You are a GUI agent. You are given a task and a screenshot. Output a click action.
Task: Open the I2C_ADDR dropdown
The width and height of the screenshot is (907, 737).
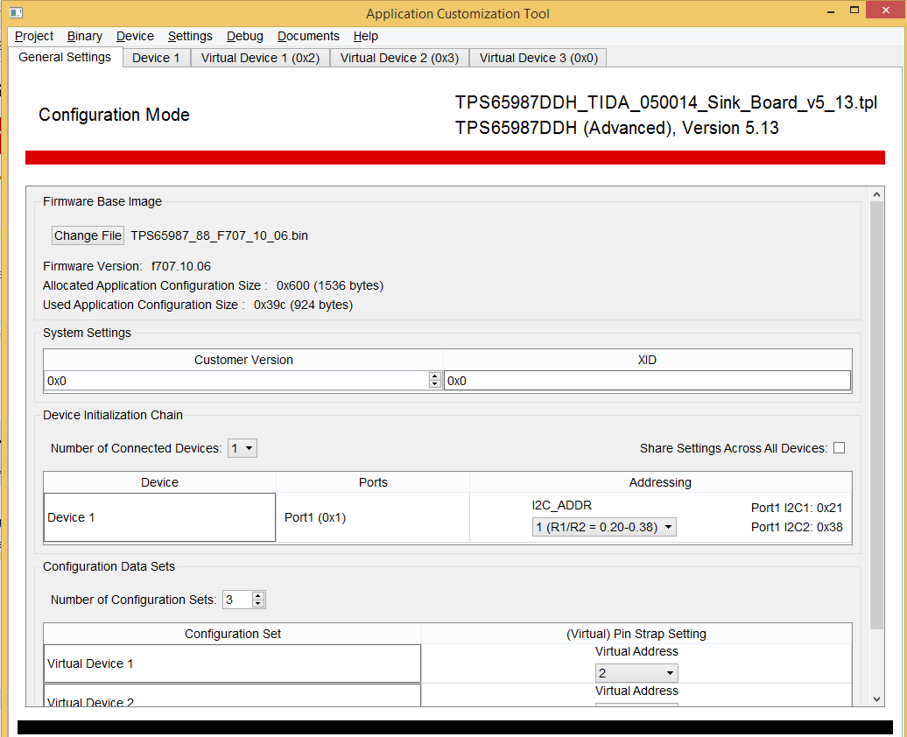(604, 527)
